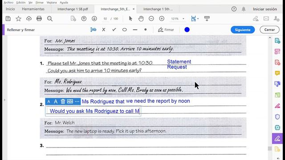285x160 pixels.
Task: Upload the file using the cloud icon
Action: tap(28, 19)
